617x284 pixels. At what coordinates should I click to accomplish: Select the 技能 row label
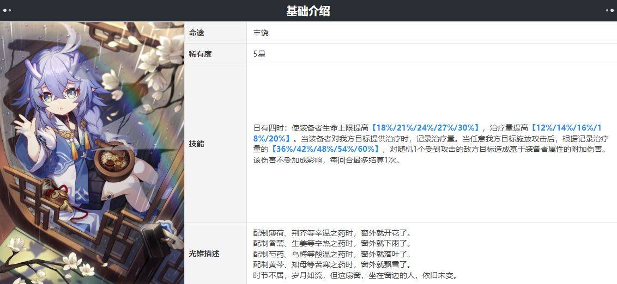point(196,144)
